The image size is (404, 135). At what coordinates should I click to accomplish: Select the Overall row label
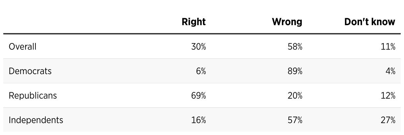click(x=23, y=47)
